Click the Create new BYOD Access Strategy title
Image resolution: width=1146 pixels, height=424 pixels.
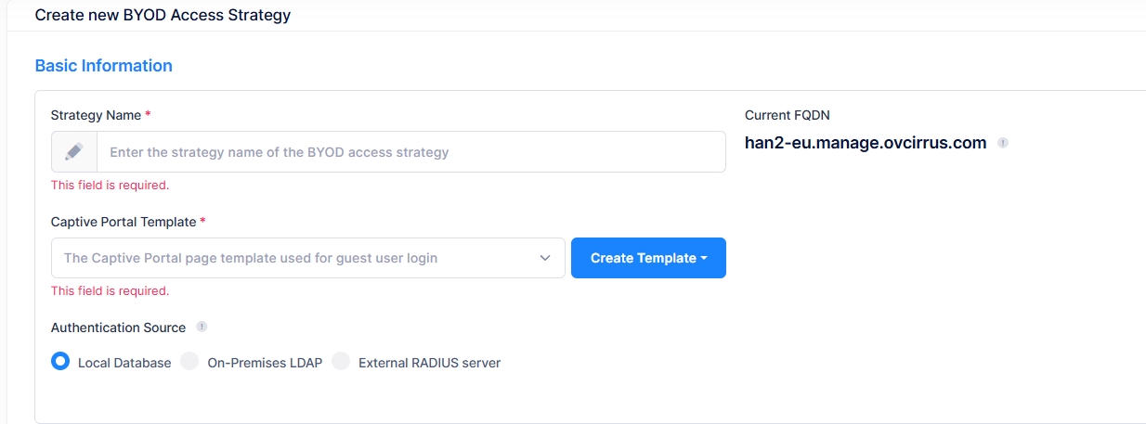(x=163, y=16)
